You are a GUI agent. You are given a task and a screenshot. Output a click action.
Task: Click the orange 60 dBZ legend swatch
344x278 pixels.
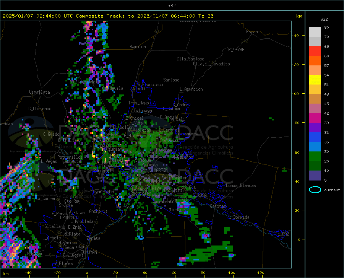[x=315, y=61]
